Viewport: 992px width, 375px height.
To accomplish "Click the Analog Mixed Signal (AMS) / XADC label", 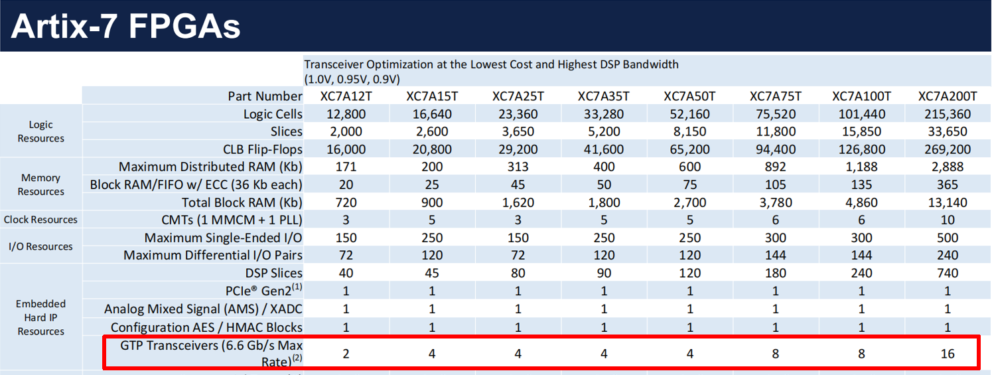I will (x=204, y=309).
